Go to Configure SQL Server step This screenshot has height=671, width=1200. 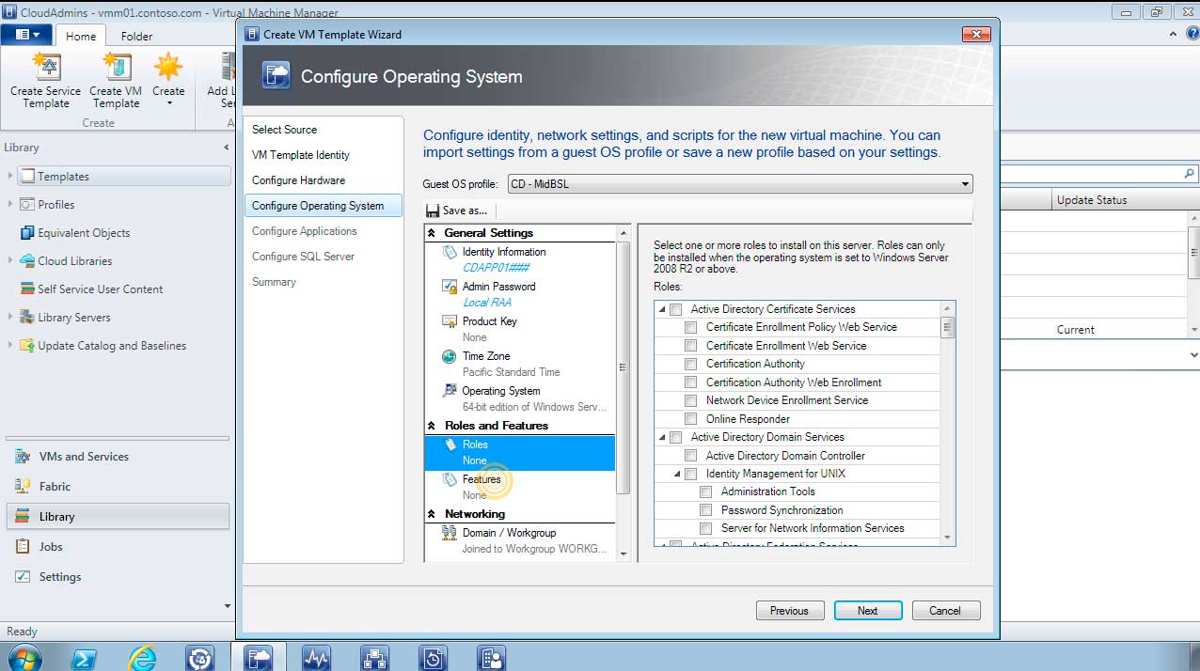[x=303, y=257]
